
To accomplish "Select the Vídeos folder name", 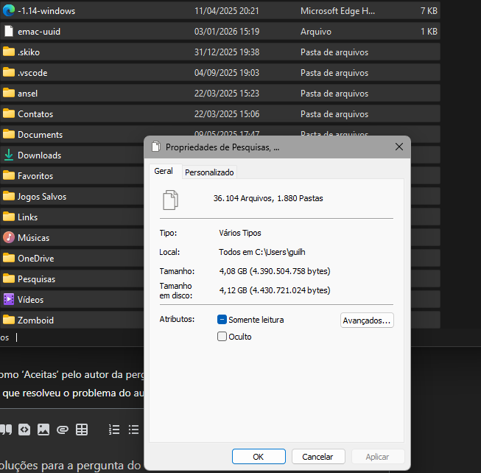I will (31, 300).
